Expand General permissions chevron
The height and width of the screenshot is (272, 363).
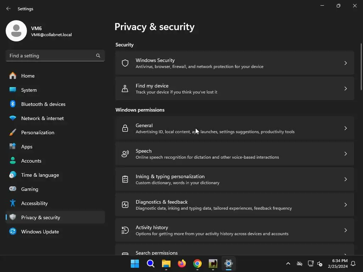345,128
